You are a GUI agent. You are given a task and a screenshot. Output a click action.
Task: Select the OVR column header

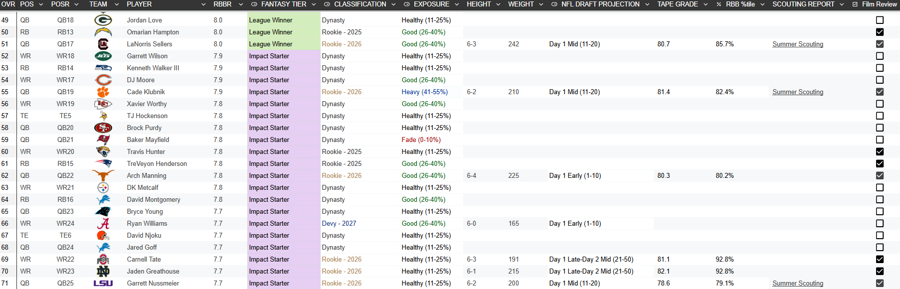point(8,4)
